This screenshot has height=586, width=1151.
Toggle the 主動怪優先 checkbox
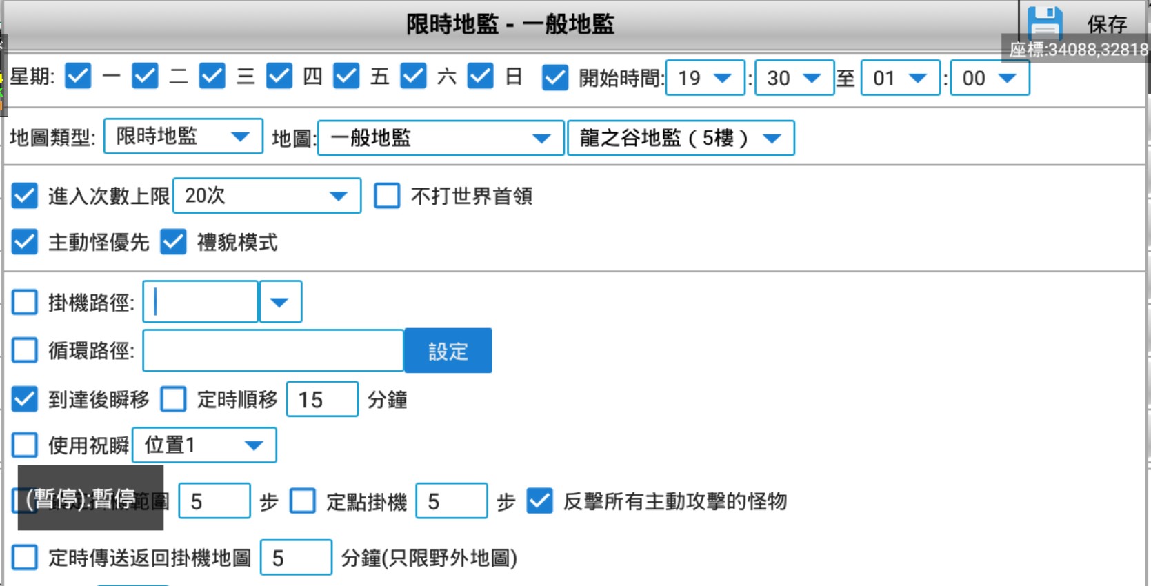tap(25, 242)
